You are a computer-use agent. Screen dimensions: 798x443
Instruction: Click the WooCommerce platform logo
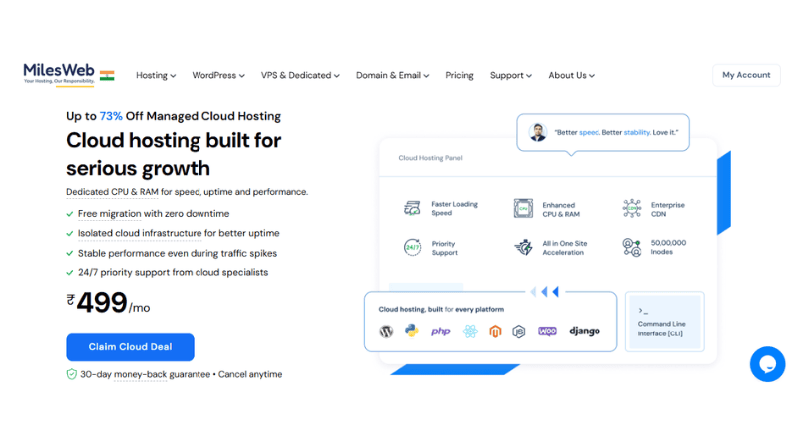pyautogui.click(x=547, y=332)
